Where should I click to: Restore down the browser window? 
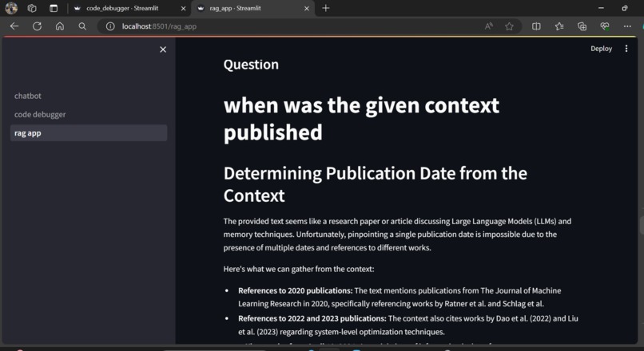pos(625,8)
